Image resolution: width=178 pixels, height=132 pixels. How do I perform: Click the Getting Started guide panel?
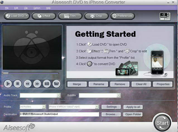click(120, 52)
